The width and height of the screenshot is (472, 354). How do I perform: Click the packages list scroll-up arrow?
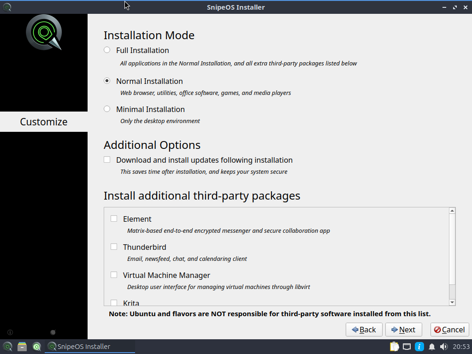coord(452,211)
